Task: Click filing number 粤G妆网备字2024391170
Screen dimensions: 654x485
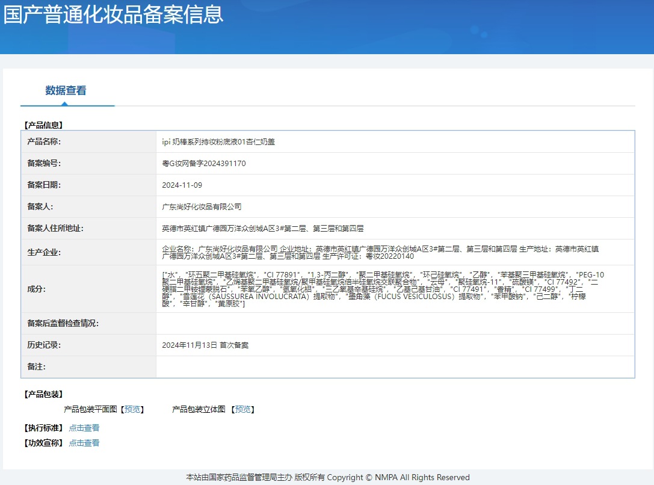Action: pyautogui.click(x=204, y=164)
